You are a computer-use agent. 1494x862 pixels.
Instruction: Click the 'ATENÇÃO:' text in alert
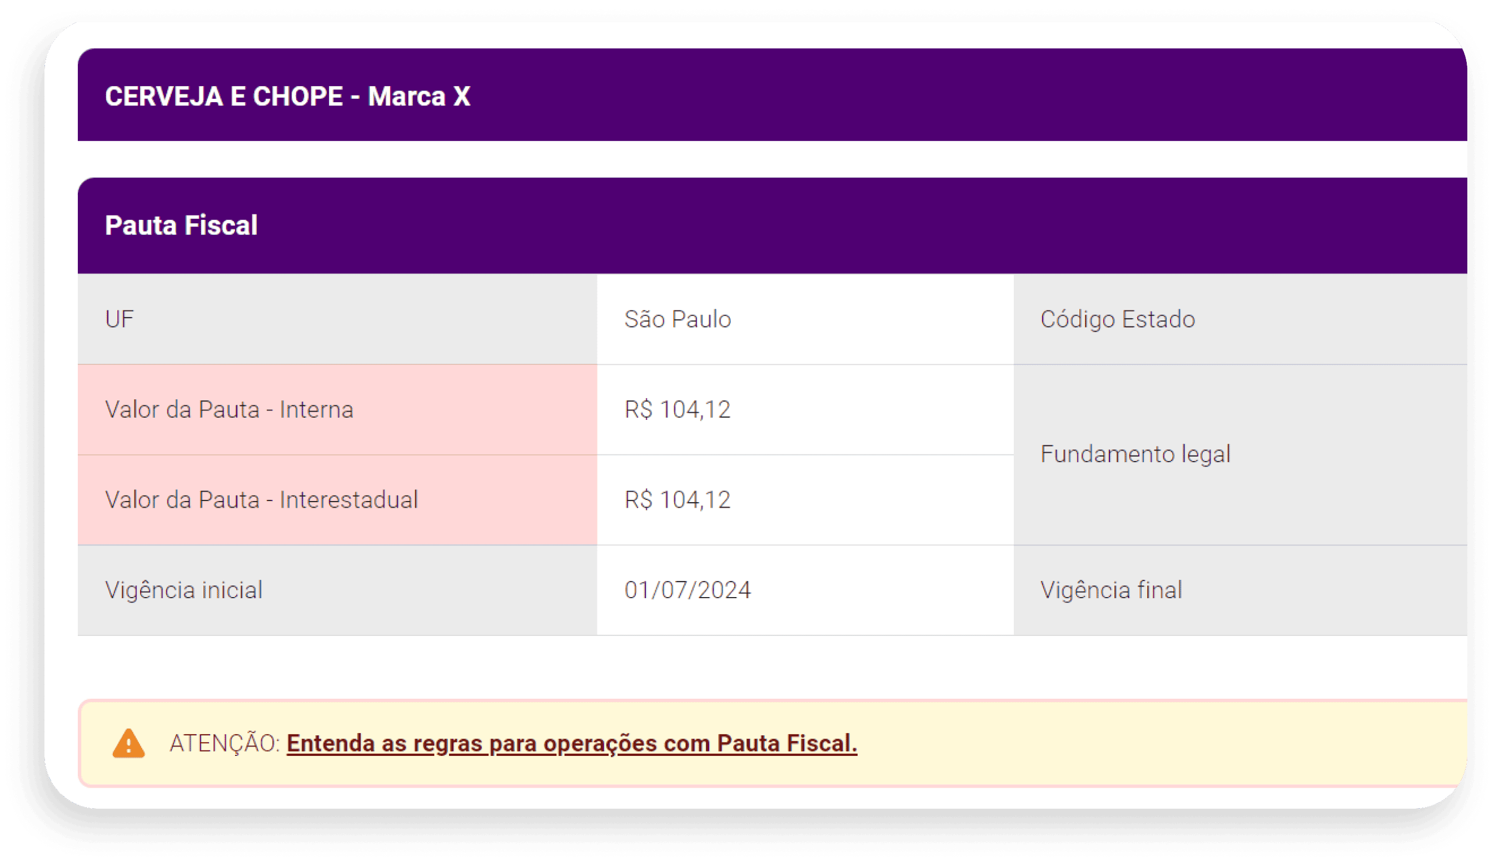(x=225, y=744)
